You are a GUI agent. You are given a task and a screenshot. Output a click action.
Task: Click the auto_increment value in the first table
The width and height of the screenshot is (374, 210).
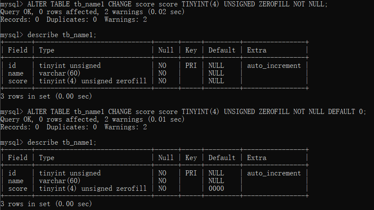(274, 66)
